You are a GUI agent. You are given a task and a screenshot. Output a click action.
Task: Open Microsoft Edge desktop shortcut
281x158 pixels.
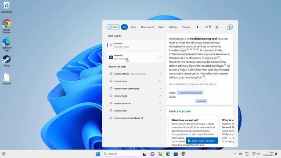click(7, 44)
